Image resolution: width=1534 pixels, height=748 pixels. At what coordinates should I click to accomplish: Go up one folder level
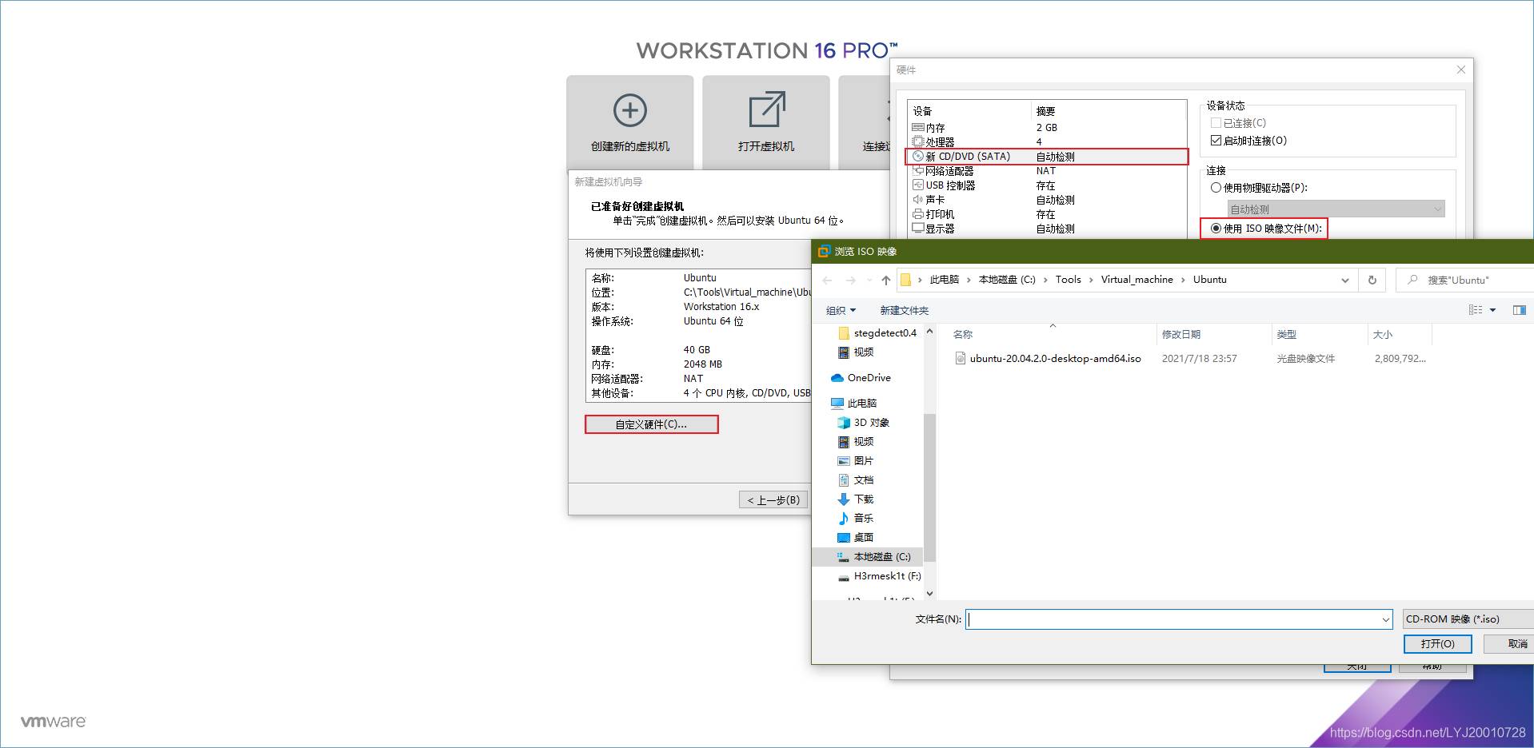tap(885, 280)
